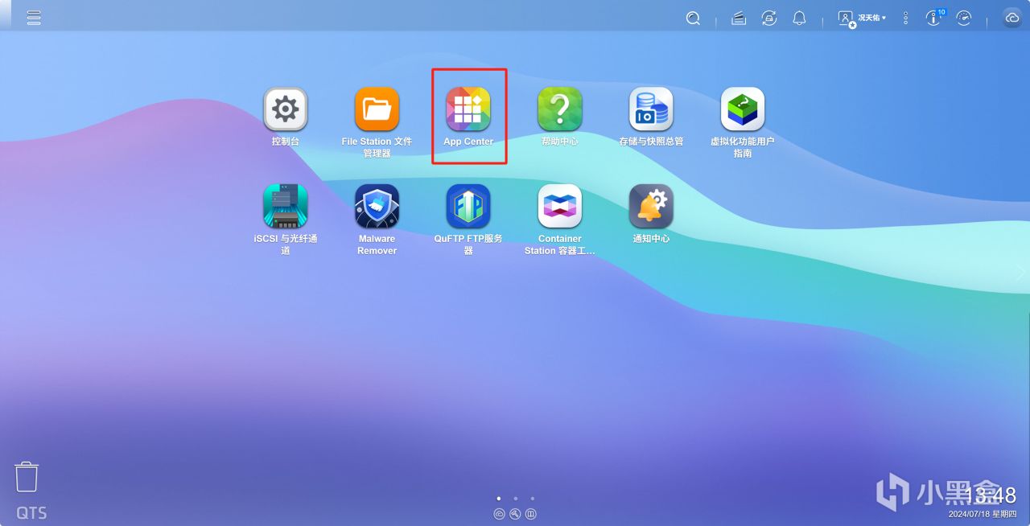
Task: Click myQNAPcloud icon in bottom dock
Action: [499, 514]
